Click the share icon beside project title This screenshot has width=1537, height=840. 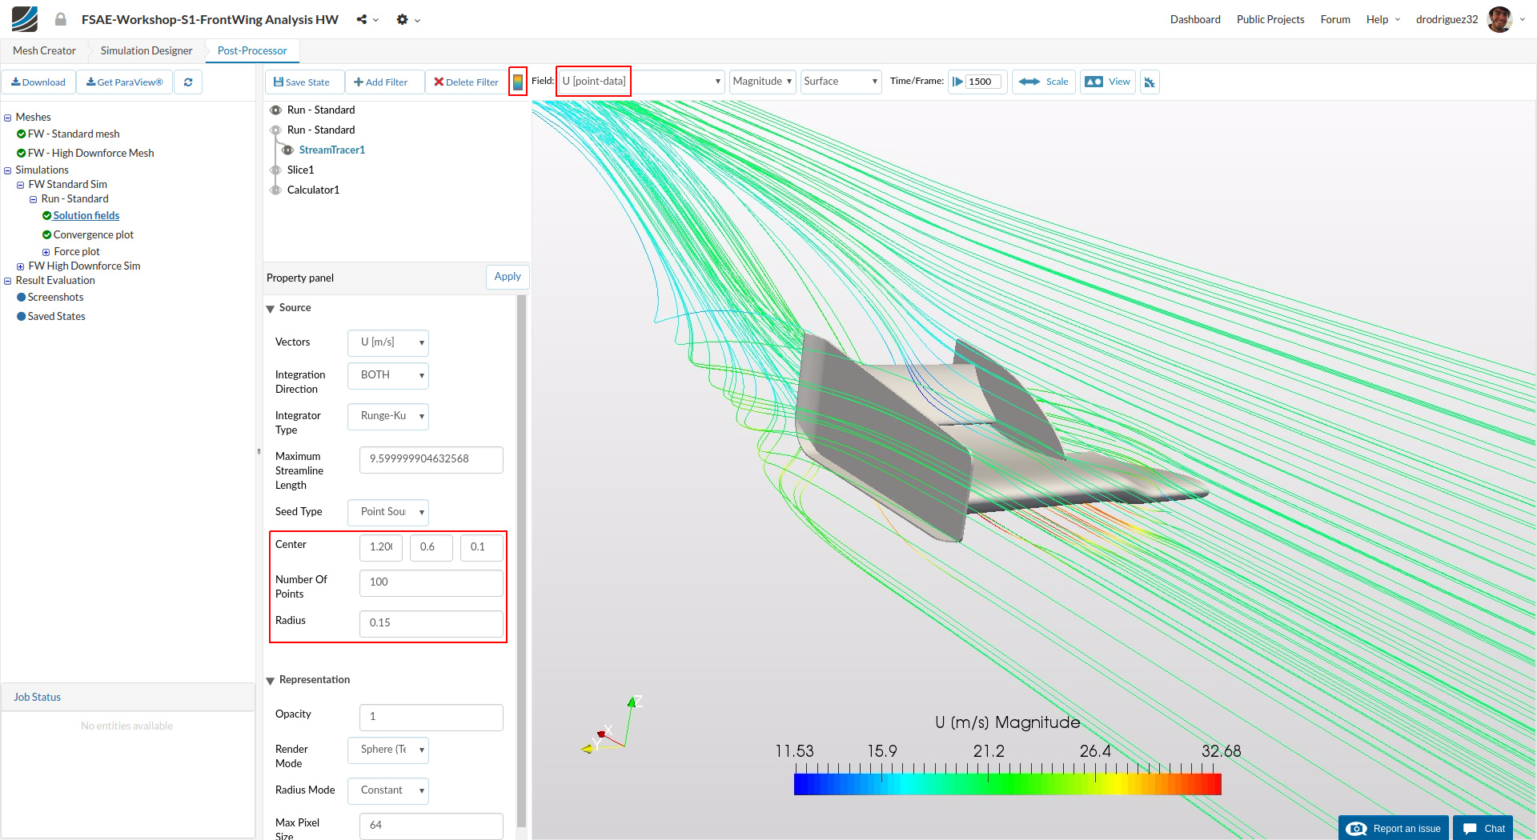click(x=363, y=19)
